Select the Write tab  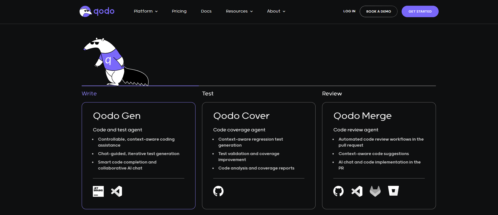(x=89, y=93)
